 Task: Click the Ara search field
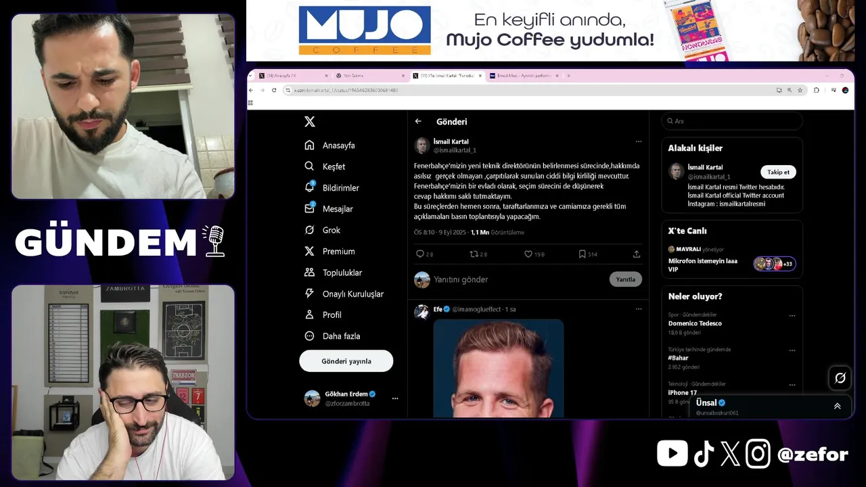[x=732, y=121]
